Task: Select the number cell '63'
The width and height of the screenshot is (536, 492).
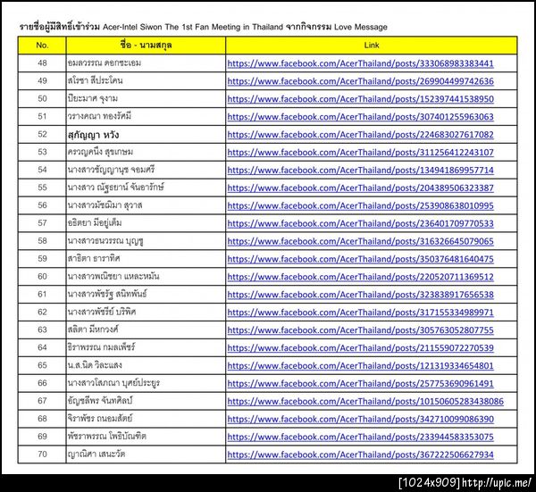Action: (42, 329)
